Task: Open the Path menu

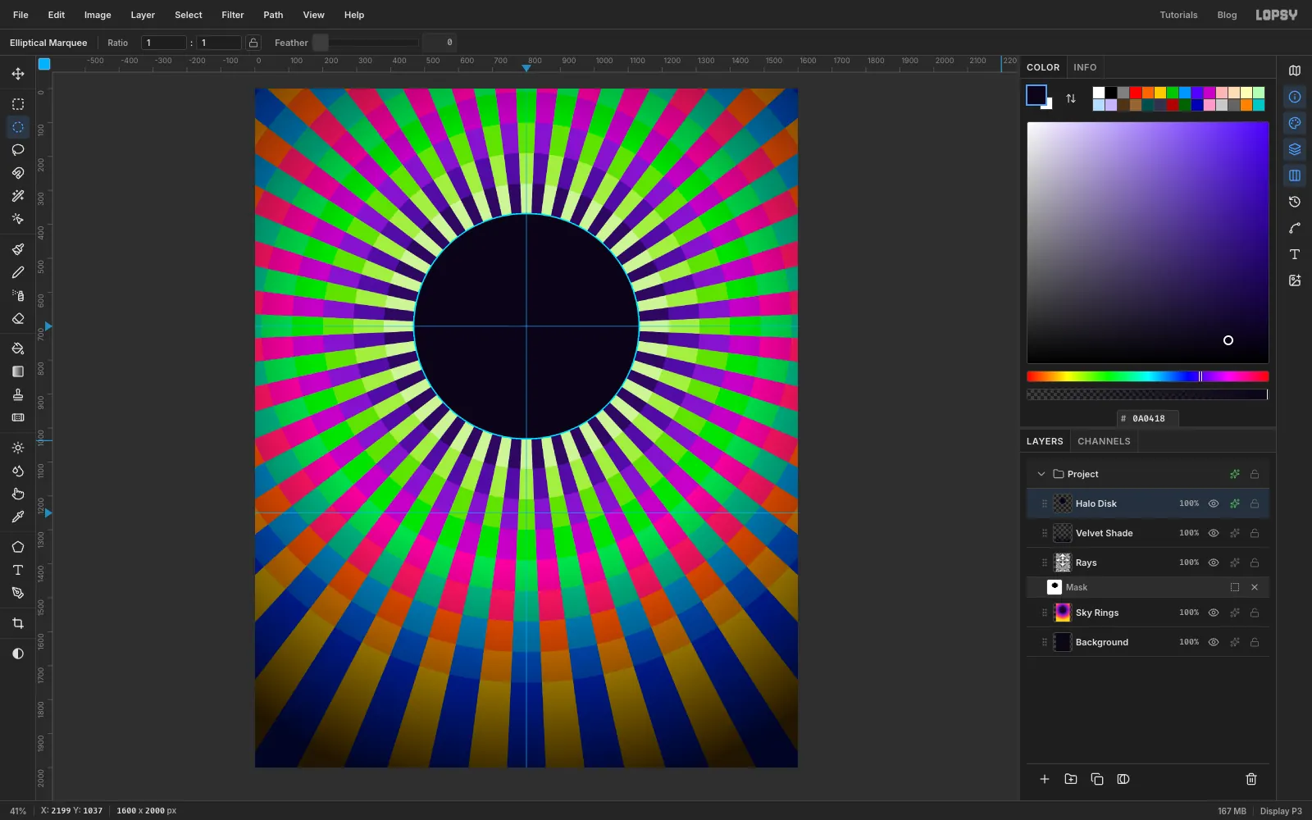Action: coord(273,15)
